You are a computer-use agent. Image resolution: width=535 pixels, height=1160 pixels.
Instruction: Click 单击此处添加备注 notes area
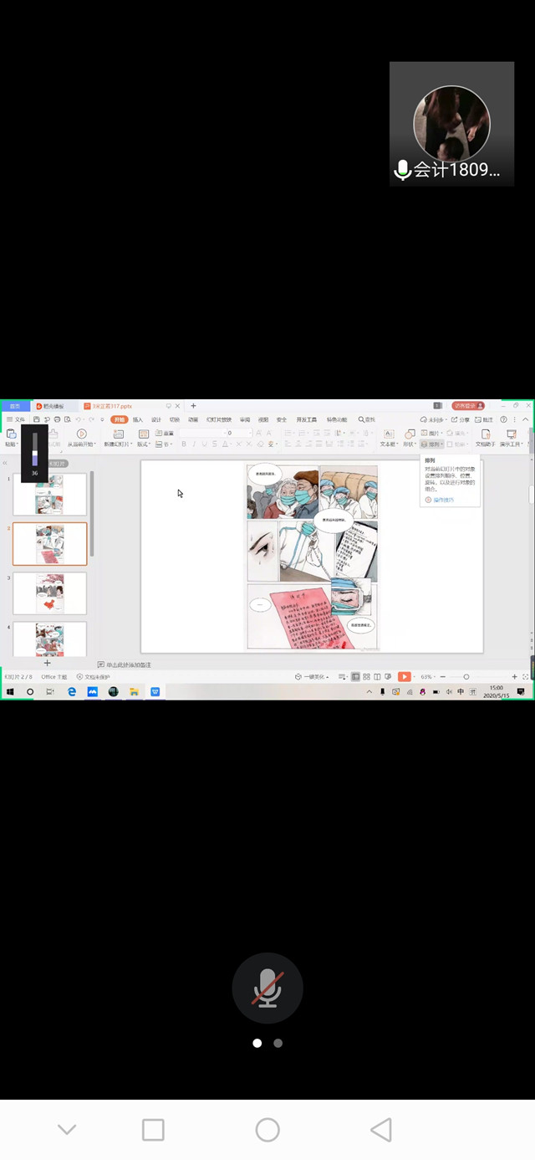tap(128, 665)
